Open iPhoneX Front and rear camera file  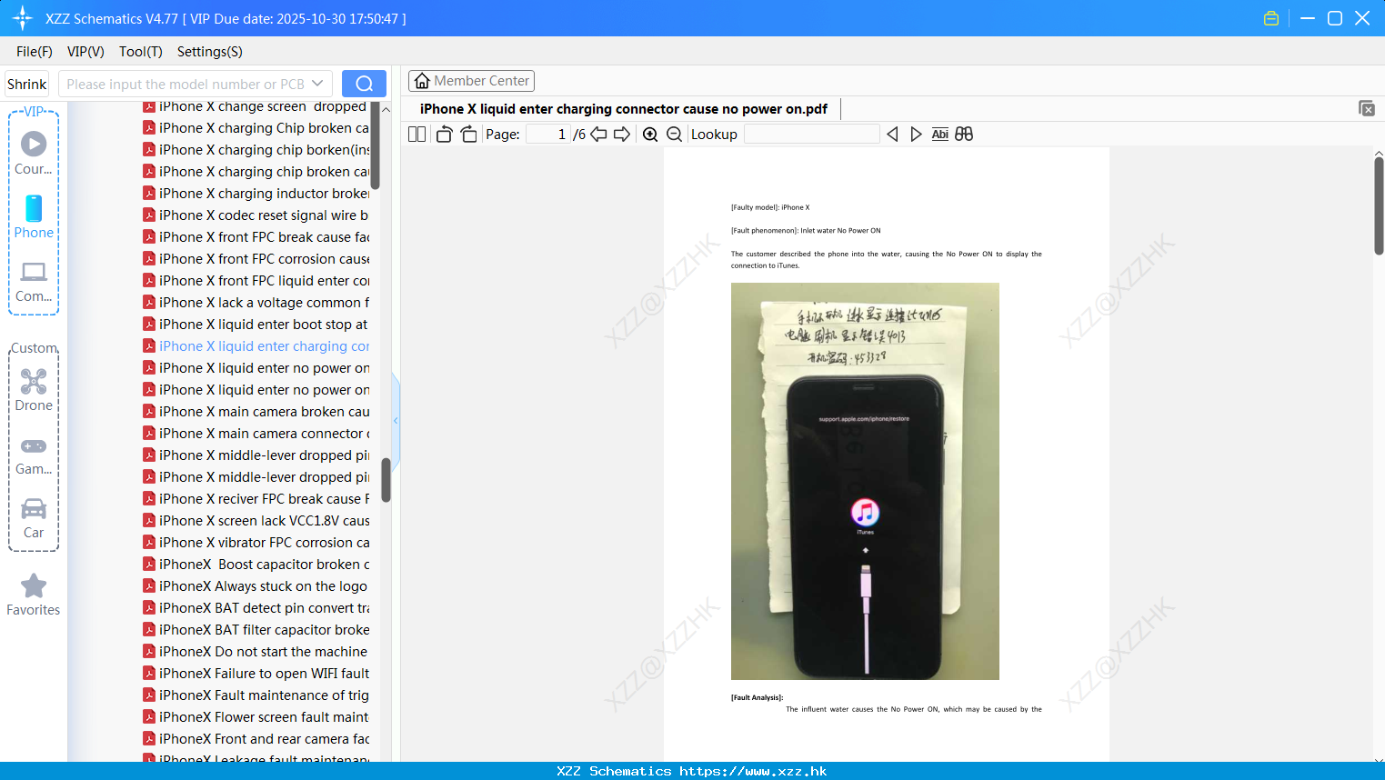point(256,739)
